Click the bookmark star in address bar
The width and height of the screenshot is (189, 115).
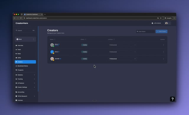tap(161, 18)
